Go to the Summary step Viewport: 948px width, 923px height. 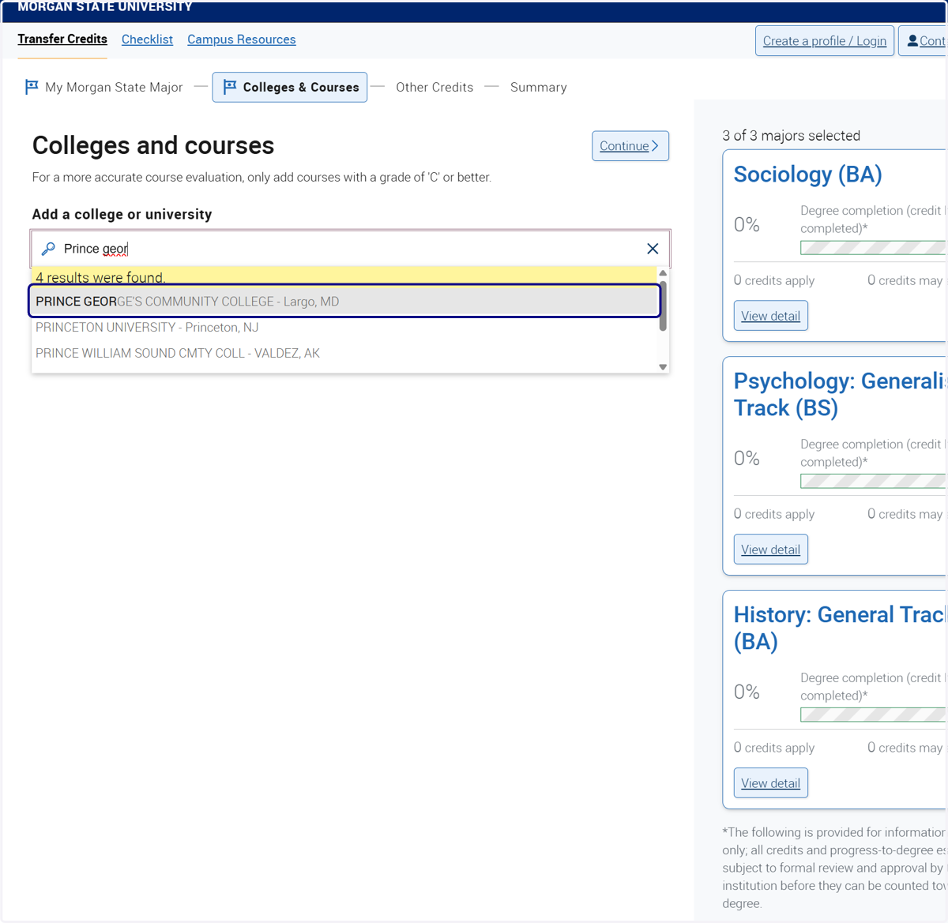point(539,87)
